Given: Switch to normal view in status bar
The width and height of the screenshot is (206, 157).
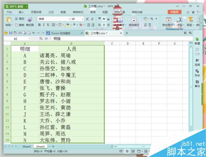Looking at the screenshot, I should point(127,151).
